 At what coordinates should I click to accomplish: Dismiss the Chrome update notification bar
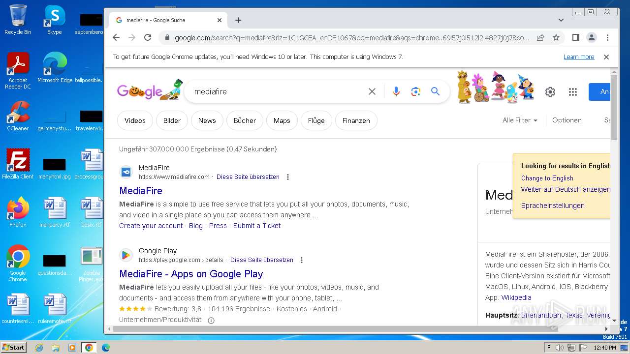click(606, 57)
